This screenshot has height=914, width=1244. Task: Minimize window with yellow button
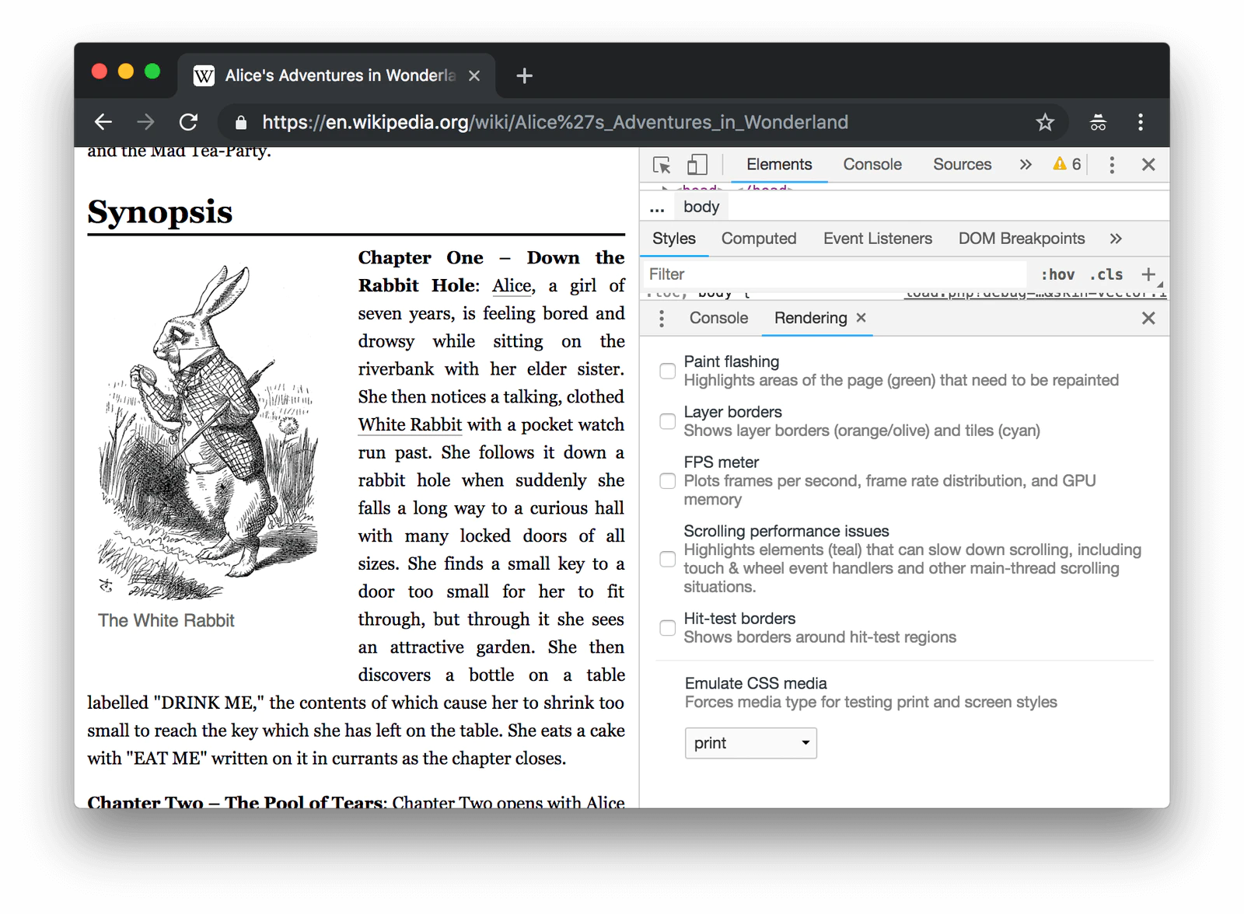[126, 72]
